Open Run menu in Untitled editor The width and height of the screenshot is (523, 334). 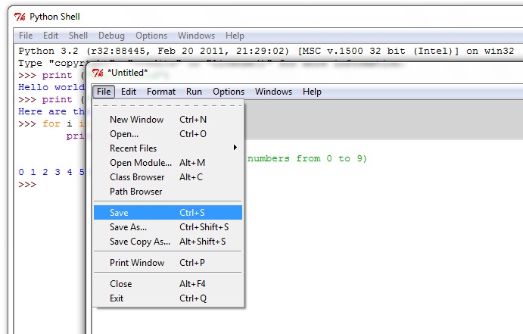[194, 92]
